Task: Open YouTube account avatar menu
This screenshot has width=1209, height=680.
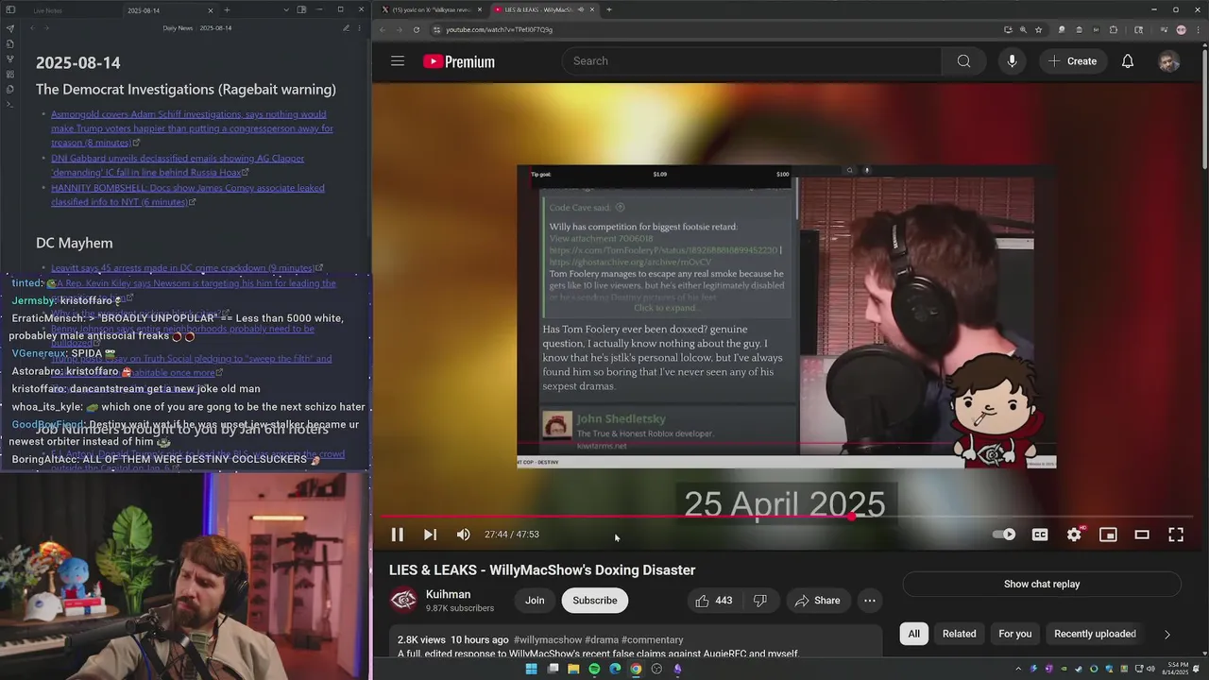Action: [1169, 61]
